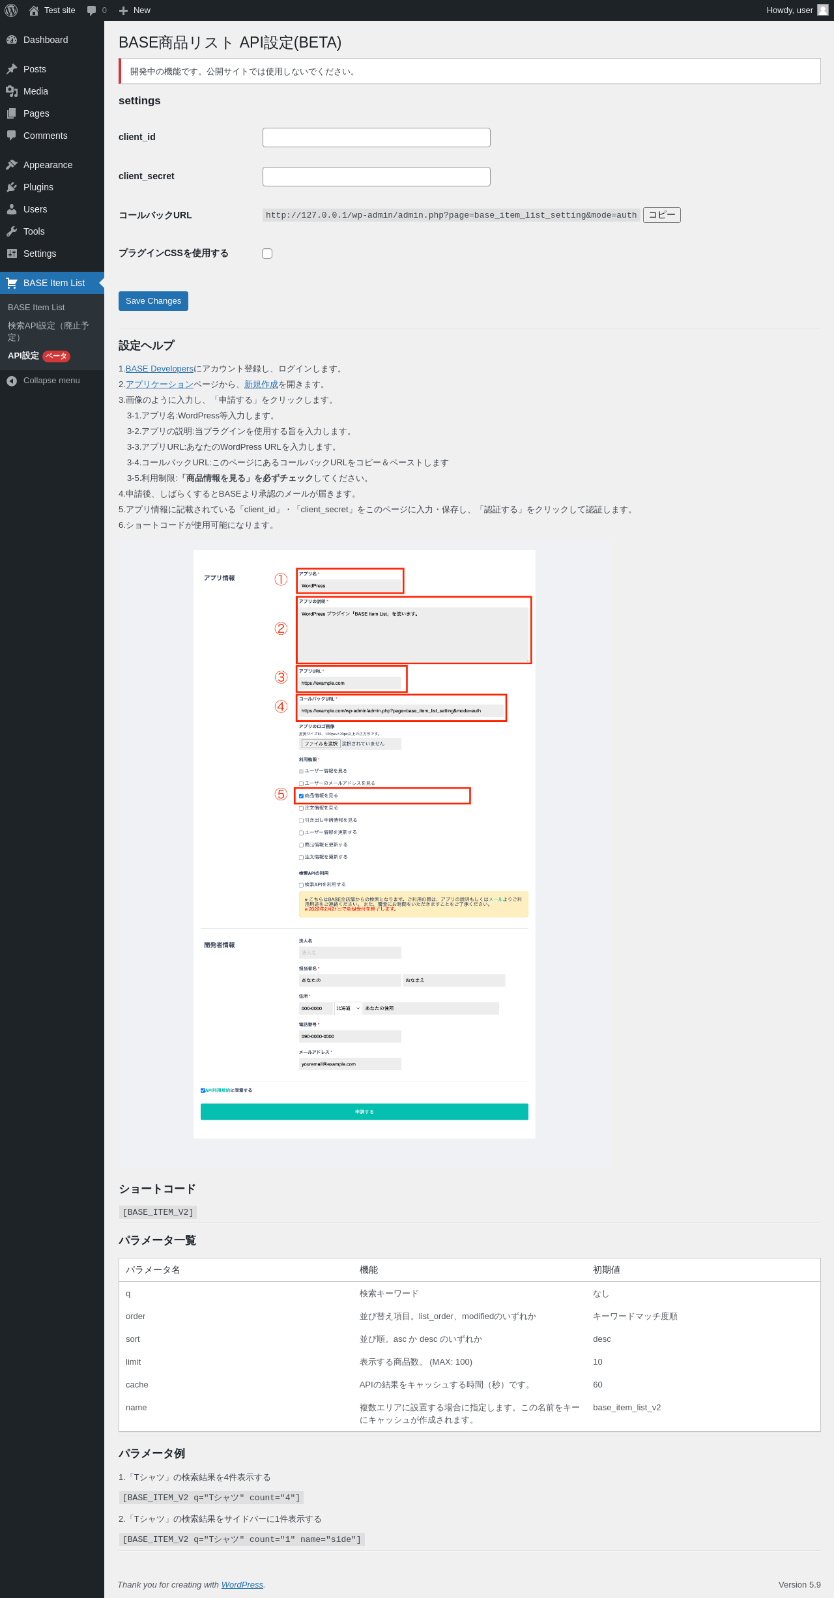Click the Settings sliders icon
Screen dimensions: 834x1598
pyautogui.click(x=12, y=254)
